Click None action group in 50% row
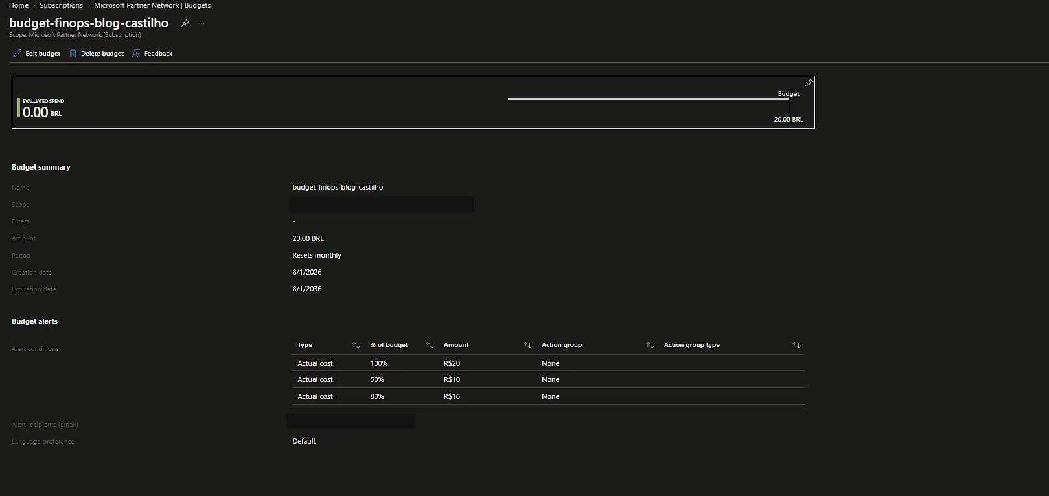This screenshot has width=1049, height=496. (550, 379)
